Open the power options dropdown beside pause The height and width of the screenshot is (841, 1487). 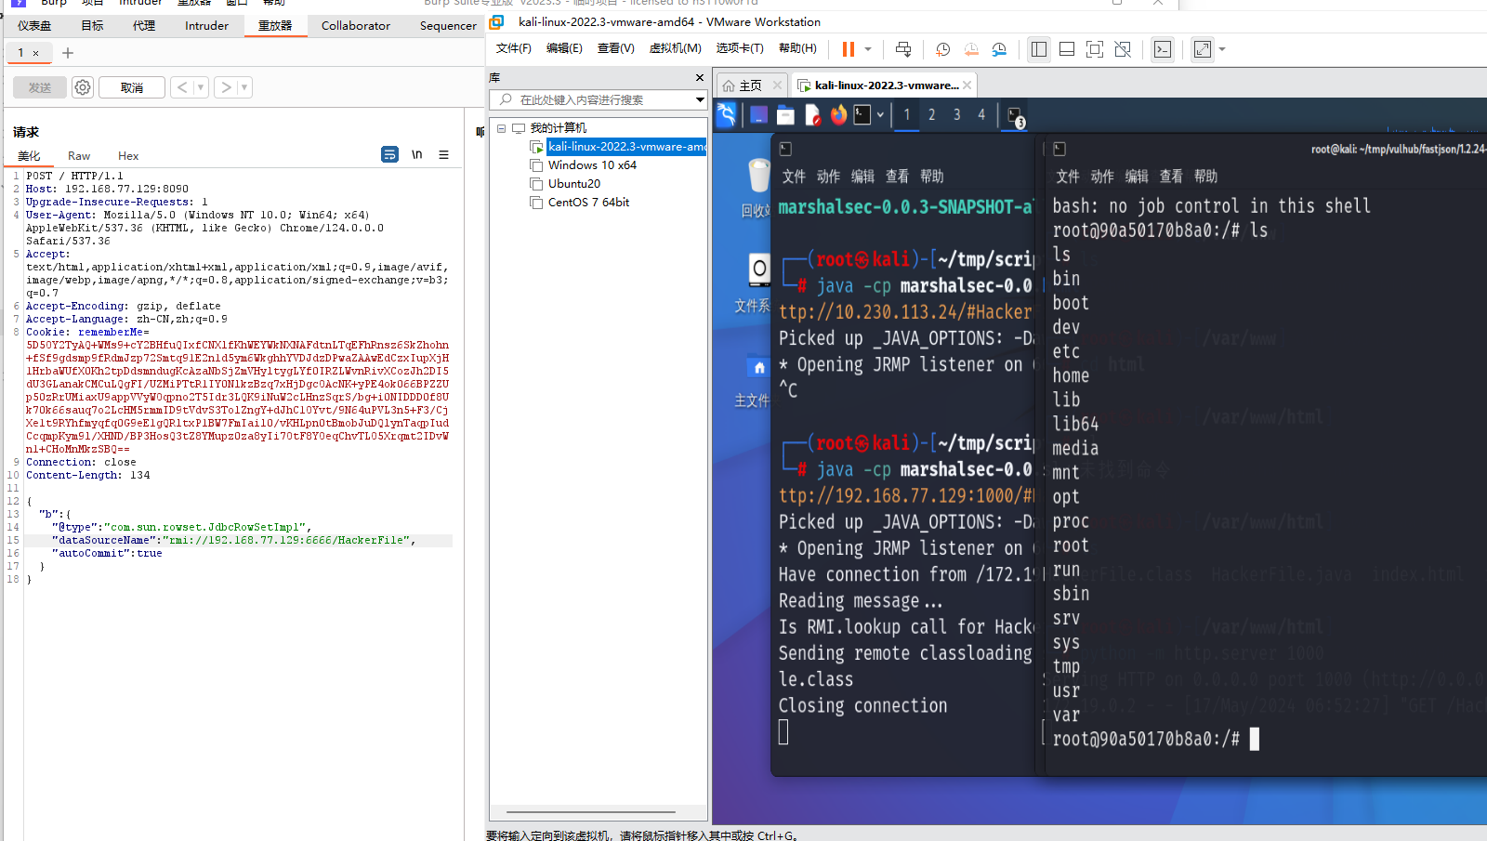[x=868, y=49]
